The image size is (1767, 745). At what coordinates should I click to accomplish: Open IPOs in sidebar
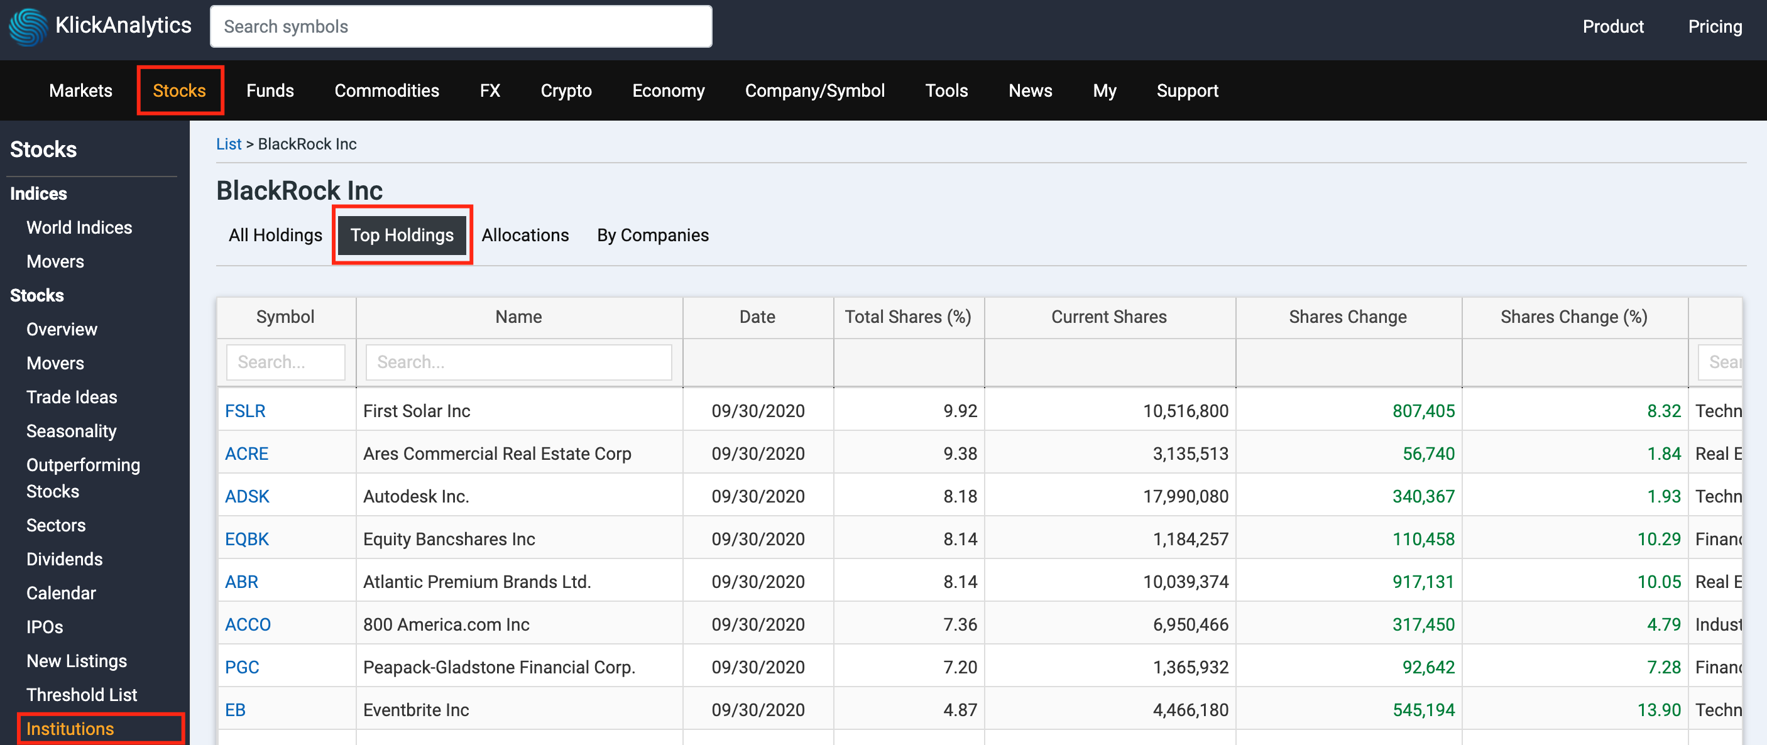click(45, 627)
